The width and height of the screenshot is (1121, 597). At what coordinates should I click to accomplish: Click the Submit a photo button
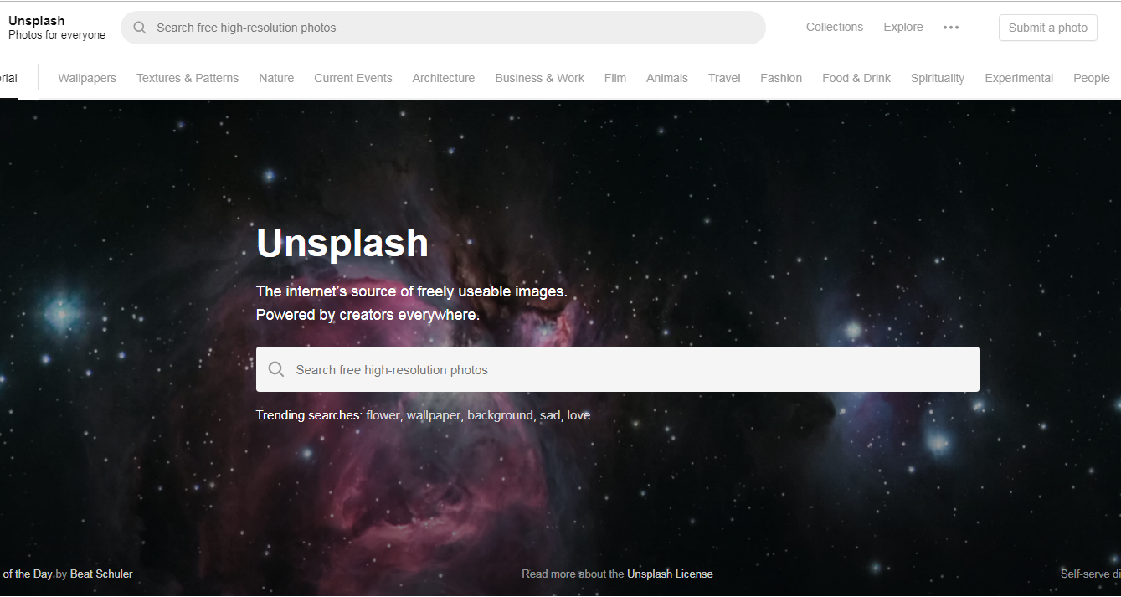pyautogui.click(x=1048, y=28)
